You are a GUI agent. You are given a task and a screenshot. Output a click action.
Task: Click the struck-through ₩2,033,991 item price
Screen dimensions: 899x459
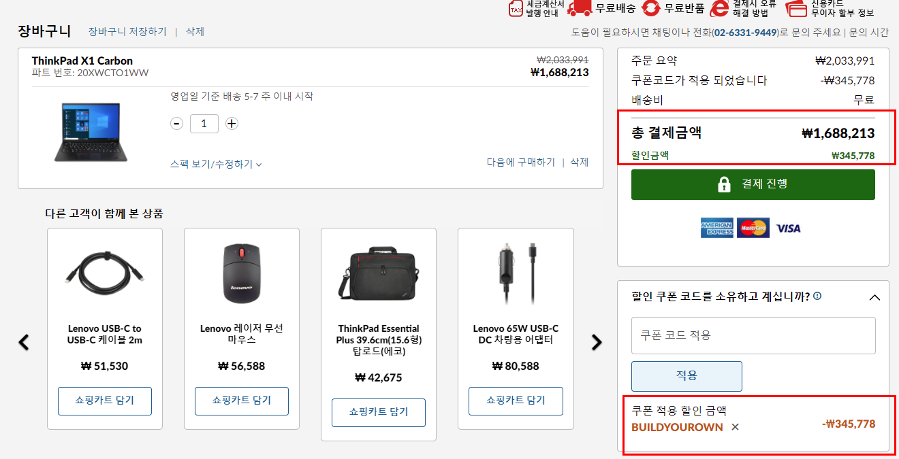pyautogui.click(x=563, y=60)
